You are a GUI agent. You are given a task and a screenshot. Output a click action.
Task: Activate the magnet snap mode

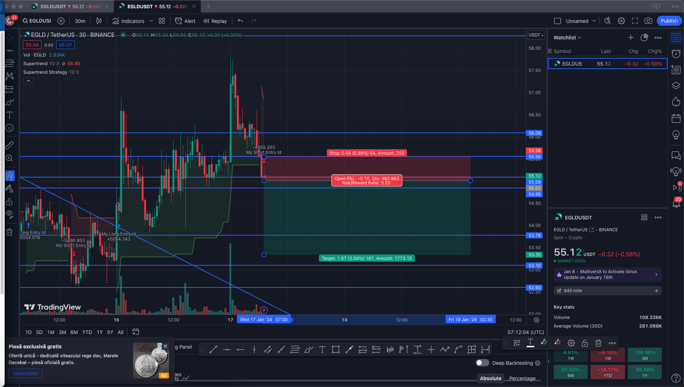9,176
